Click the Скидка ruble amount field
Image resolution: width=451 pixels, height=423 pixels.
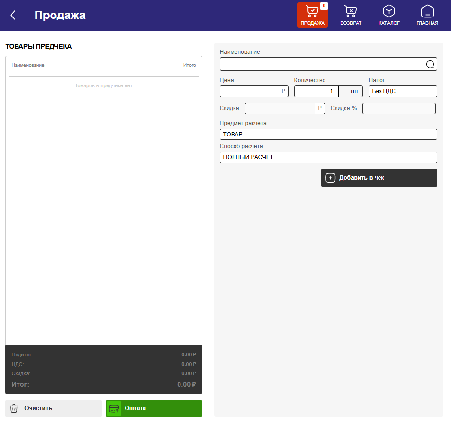281,108
